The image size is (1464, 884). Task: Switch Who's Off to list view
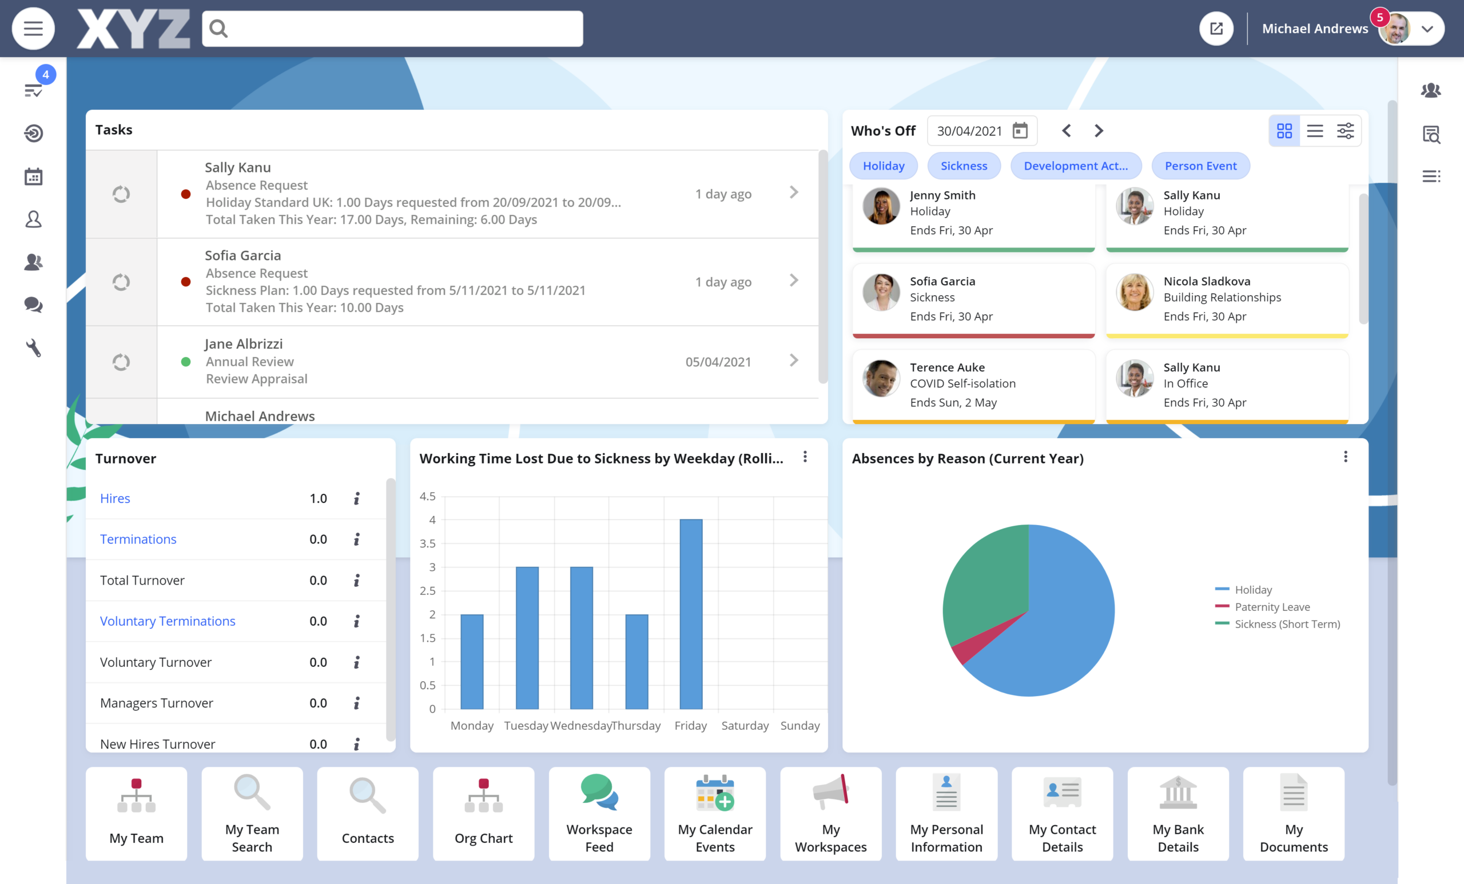[x=1315, y=131]
